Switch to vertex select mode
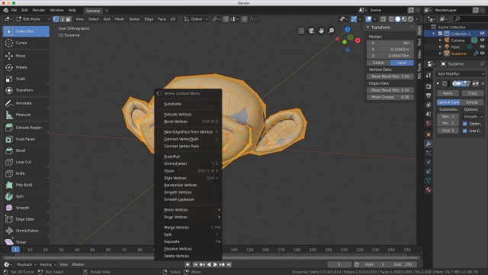488x275 pixels. [x=56, y=19]
